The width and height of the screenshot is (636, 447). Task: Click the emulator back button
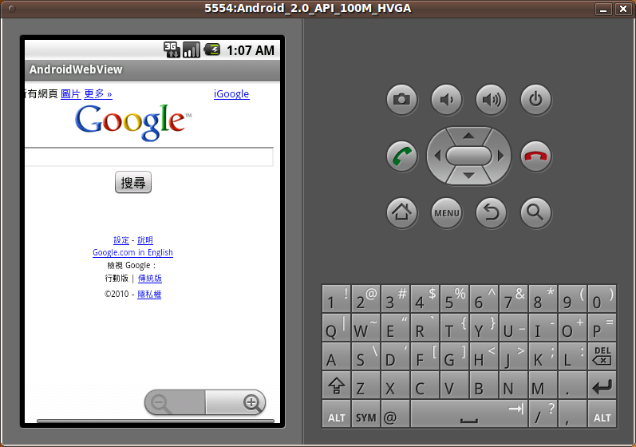click(x=491, y=212)
